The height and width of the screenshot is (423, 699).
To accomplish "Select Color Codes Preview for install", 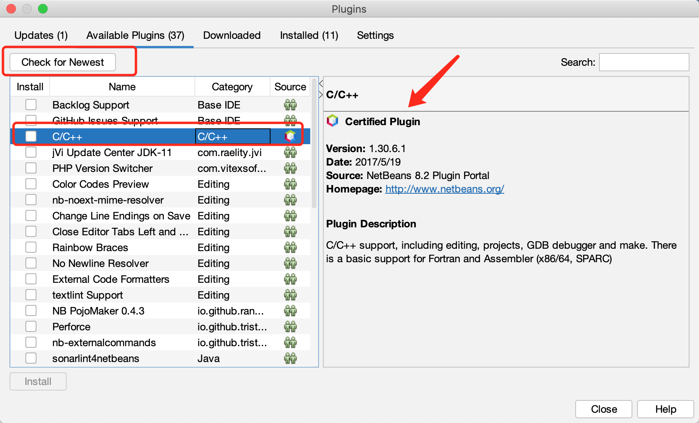I will point(31,184).
